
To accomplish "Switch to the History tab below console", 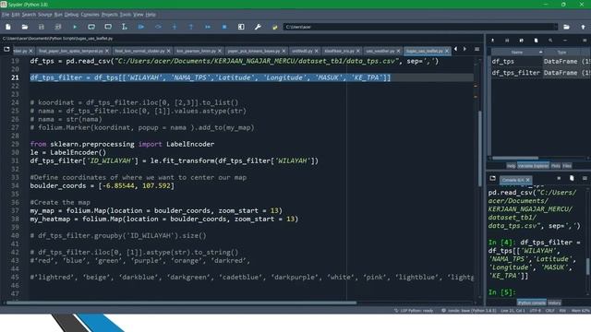I will tap(554, 302).
